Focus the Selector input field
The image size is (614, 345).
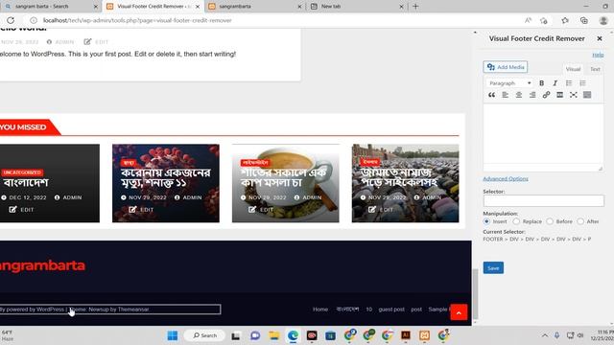click(544, 200)
